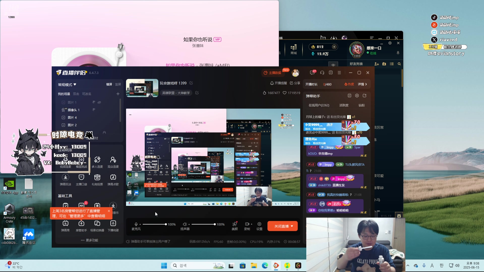Click 热度 heat indicator

pos(349,84)
